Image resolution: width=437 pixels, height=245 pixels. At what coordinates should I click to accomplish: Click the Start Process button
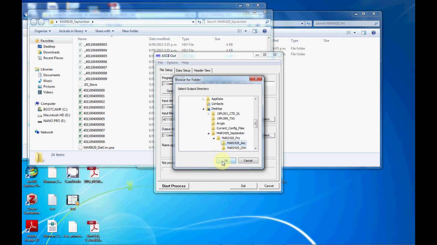pos(173,186)
